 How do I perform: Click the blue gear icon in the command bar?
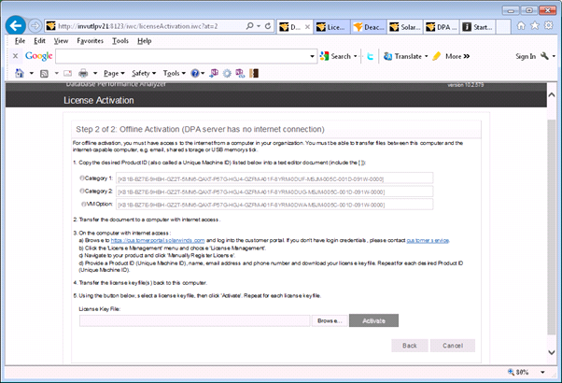point(227,74)
